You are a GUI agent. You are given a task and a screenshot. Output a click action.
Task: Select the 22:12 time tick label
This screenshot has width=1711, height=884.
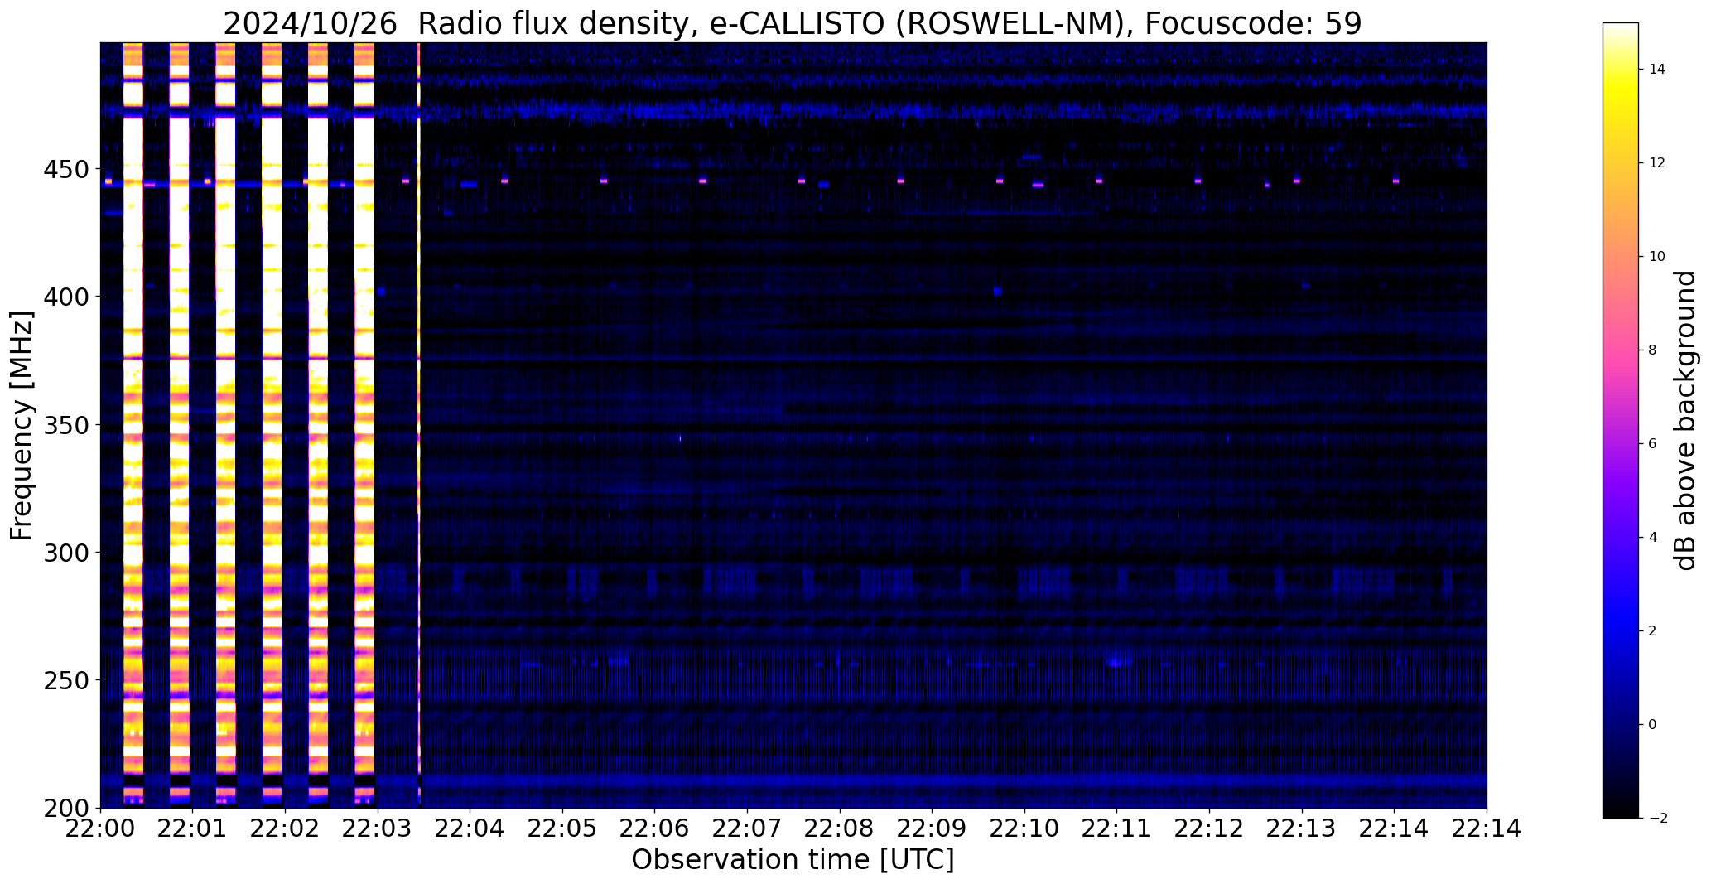[1210, 828]
